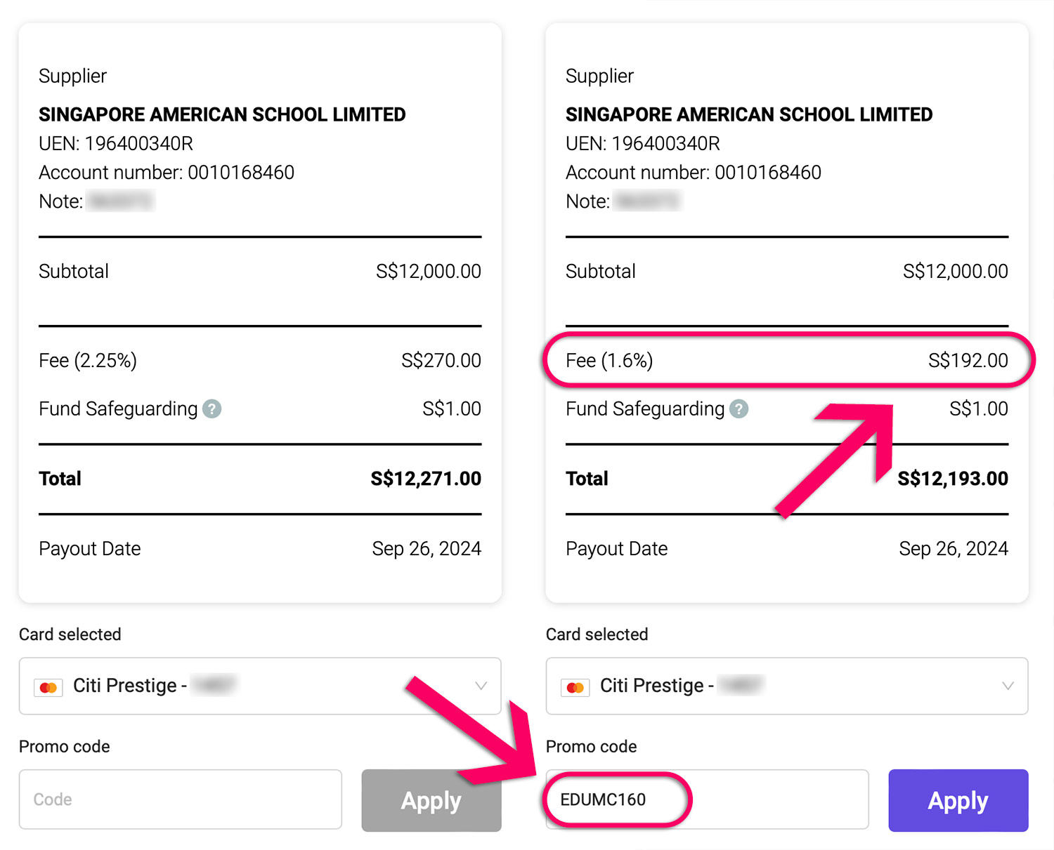Click the S$192.00 fee amount
The height and width of the screenshot is (850, 1054).
coord(968,361)
